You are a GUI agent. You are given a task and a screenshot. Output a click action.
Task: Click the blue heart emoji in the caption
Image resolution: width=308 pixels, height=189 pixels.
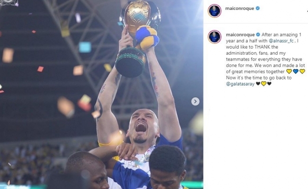[296, 71]
